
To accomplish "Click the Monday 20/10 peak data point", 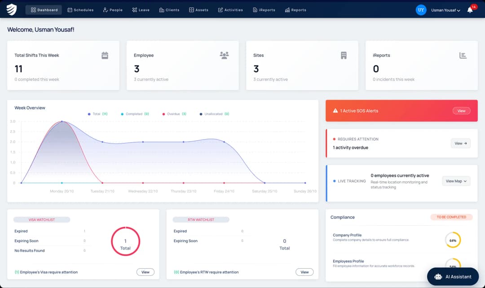I will (x=62, y=122).
